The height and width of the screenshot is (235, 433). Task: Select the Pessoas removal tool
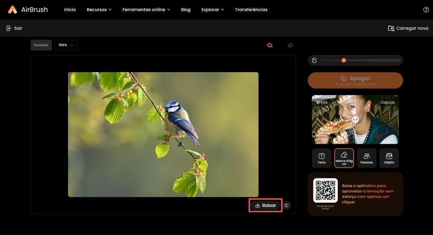(366, 158)
